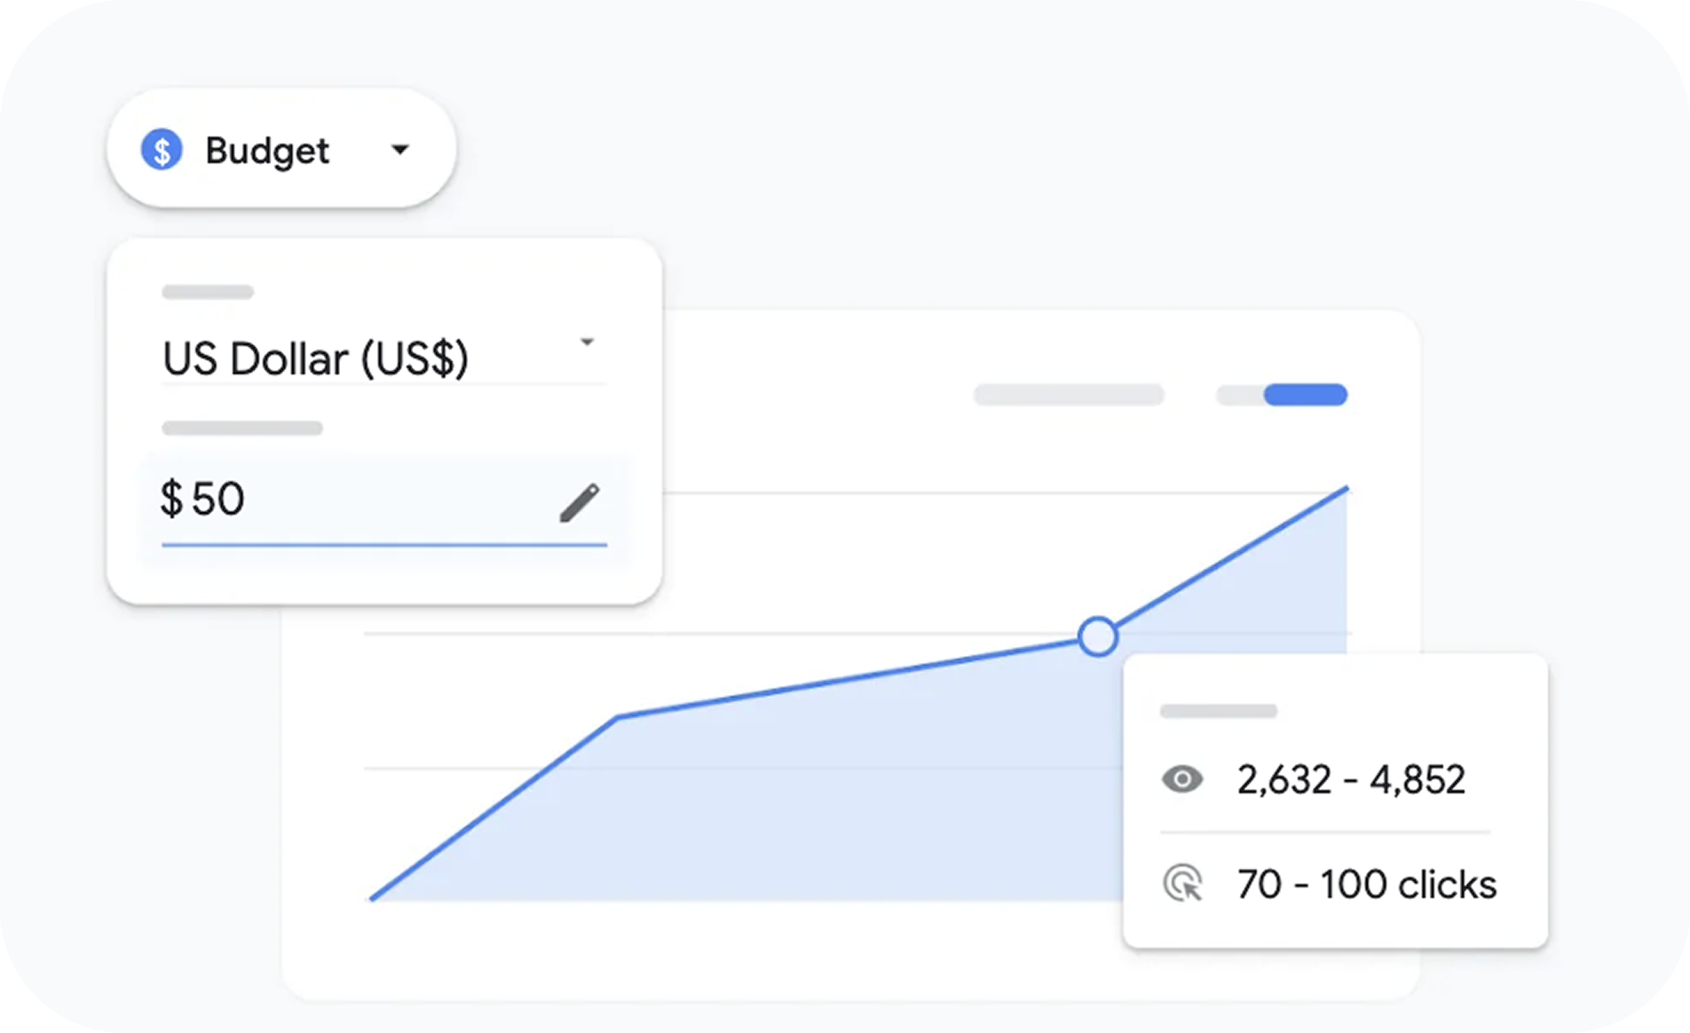
Task: Click the eye impressions icon
Action: click(1182, 779)
